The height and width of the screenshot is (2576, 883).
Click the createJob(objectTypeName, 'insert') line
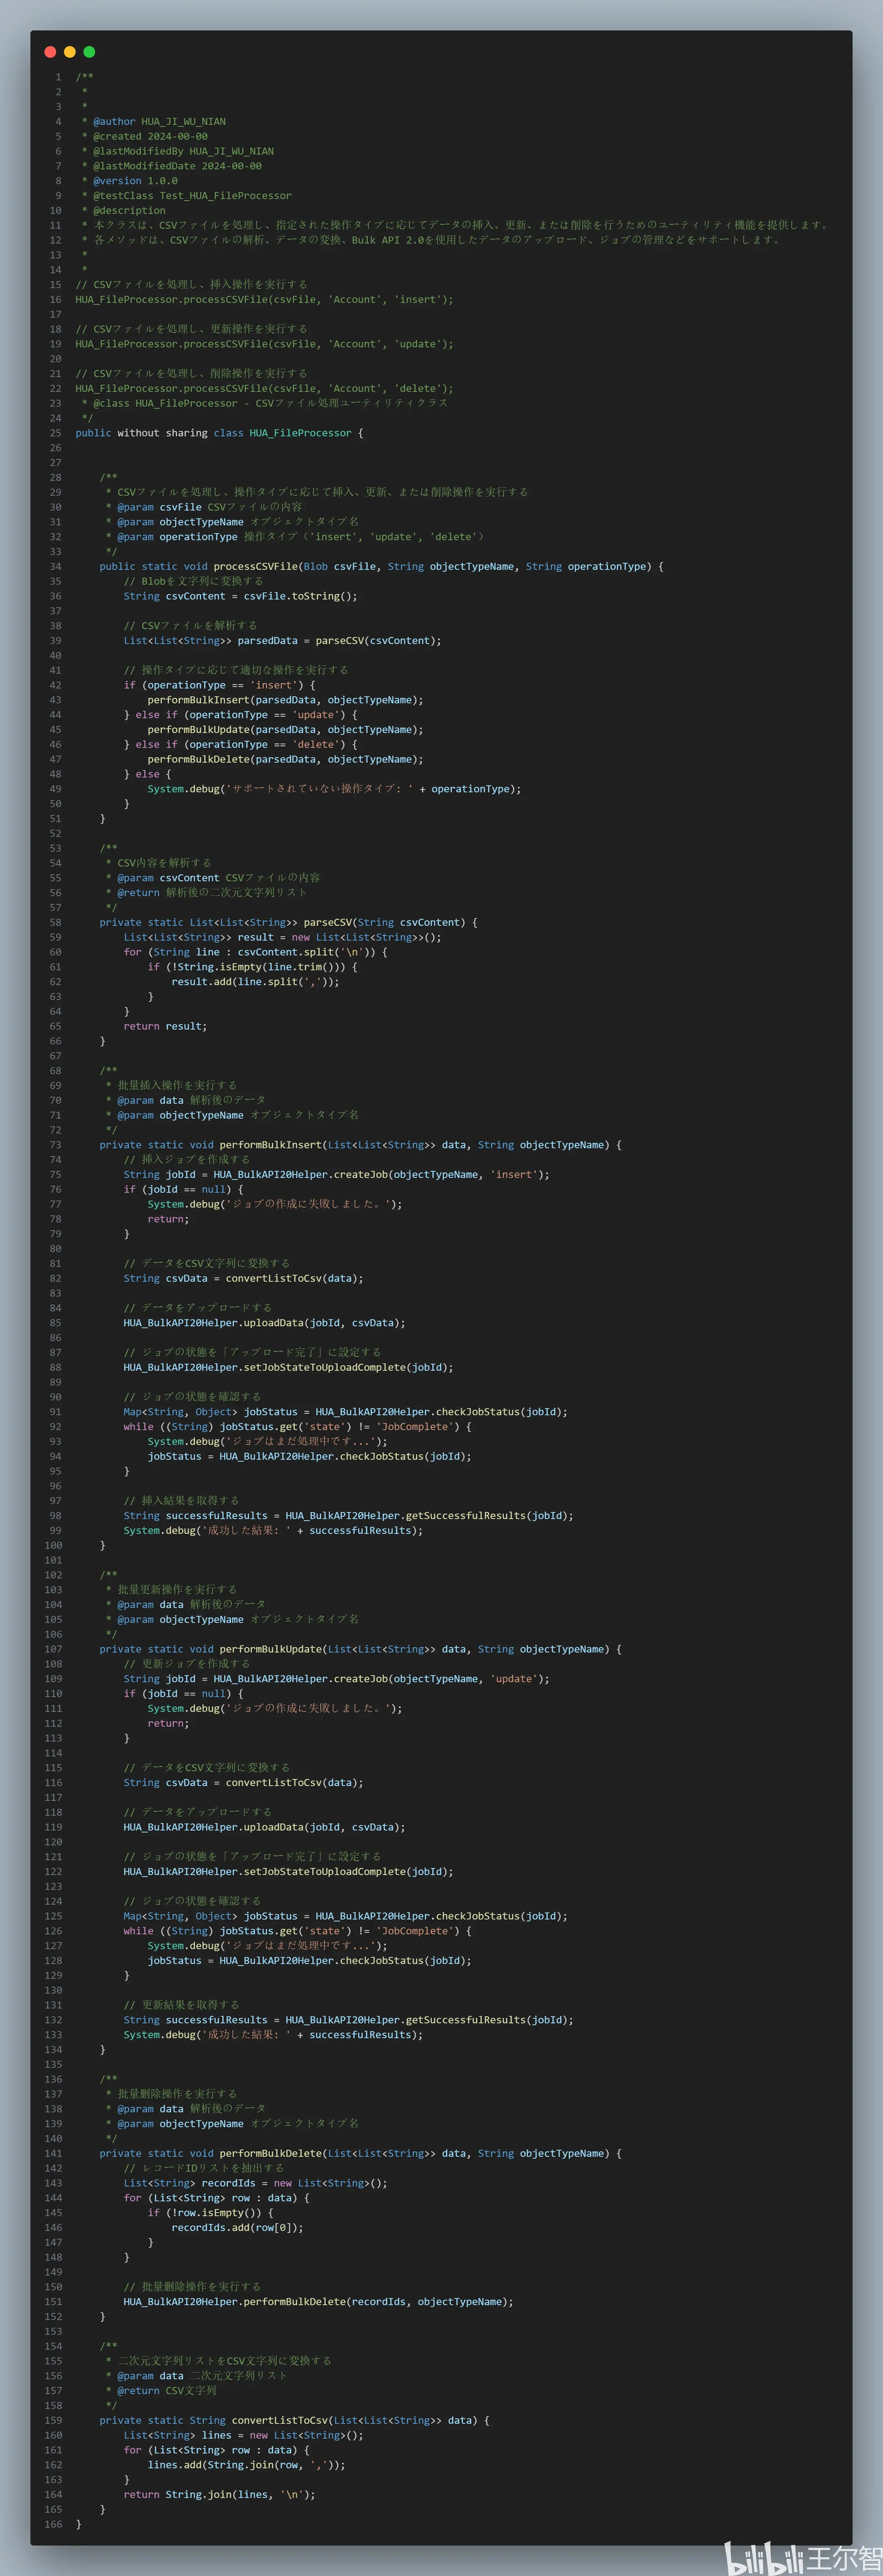point(337,1174)
